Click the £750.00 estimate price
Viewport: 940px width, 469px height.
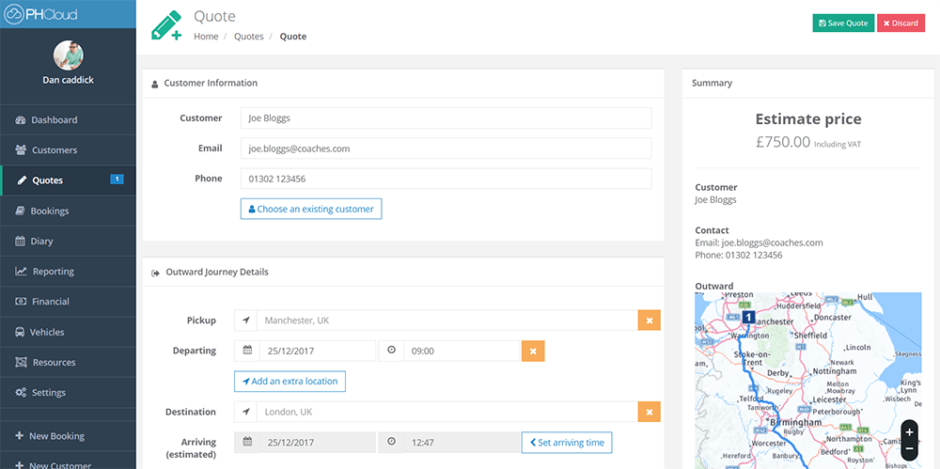point(783,142)
